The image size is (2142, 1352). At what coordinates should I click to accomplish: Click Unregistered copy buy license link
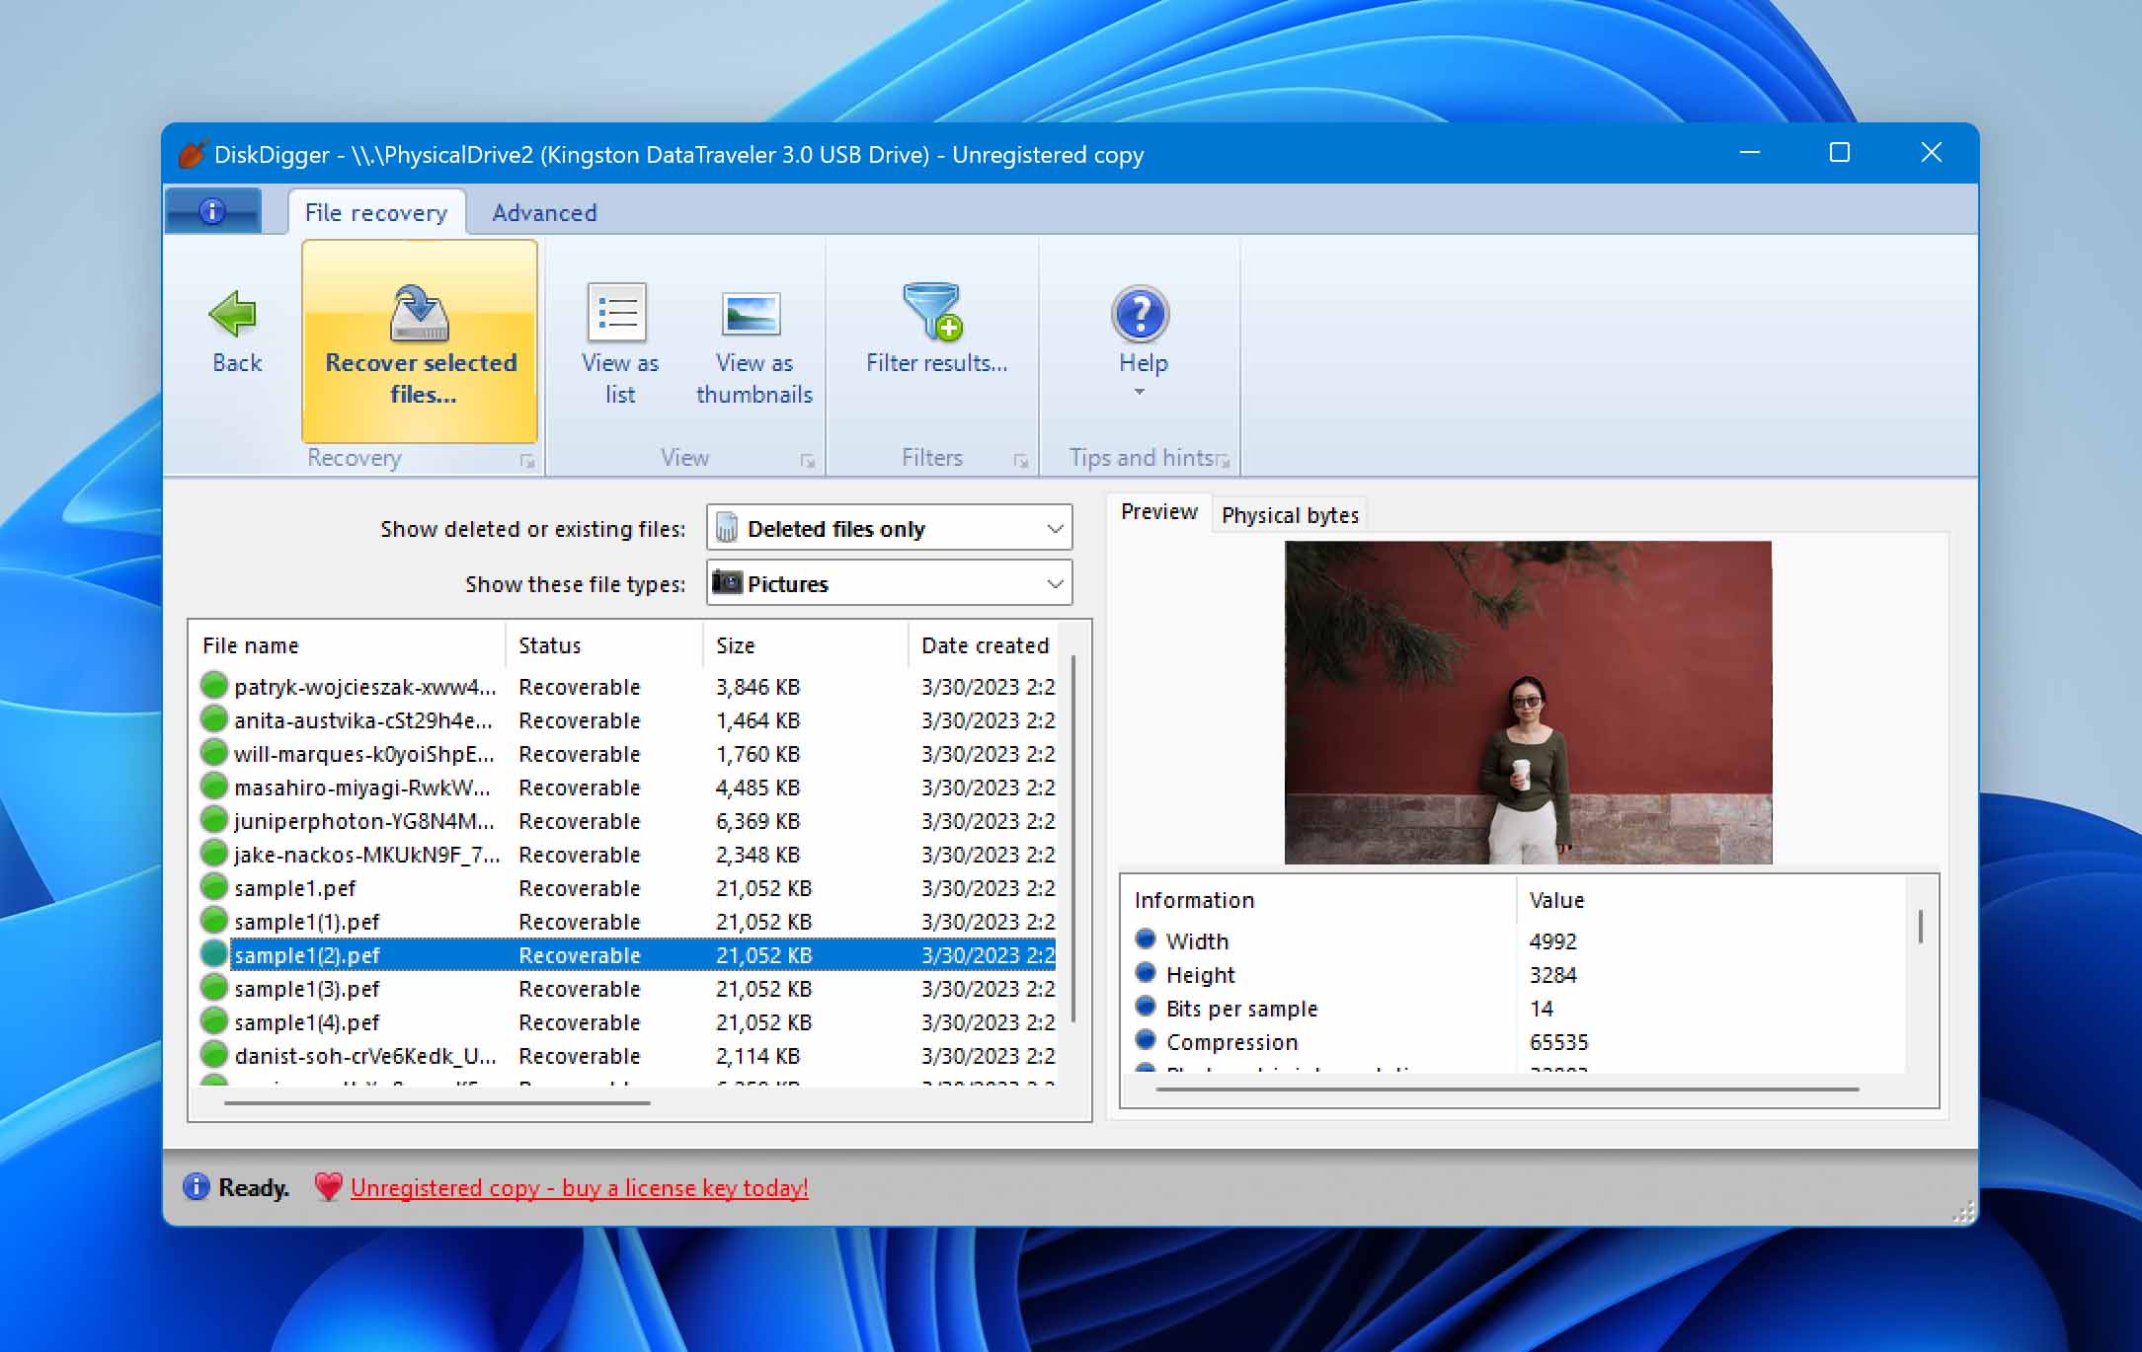(x=579, y=1188)
